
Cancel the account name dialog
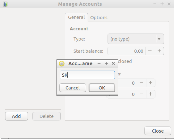[73, 88]
